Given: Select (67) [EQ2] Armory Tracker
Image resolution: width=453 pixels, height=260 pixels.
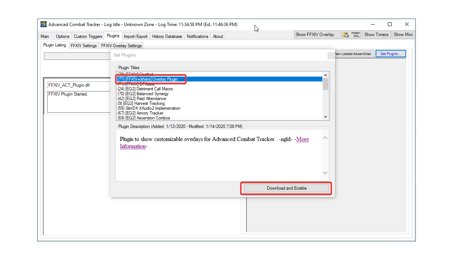Looking at the screenshot, I should pyautogui.click(x=220, y=113).
